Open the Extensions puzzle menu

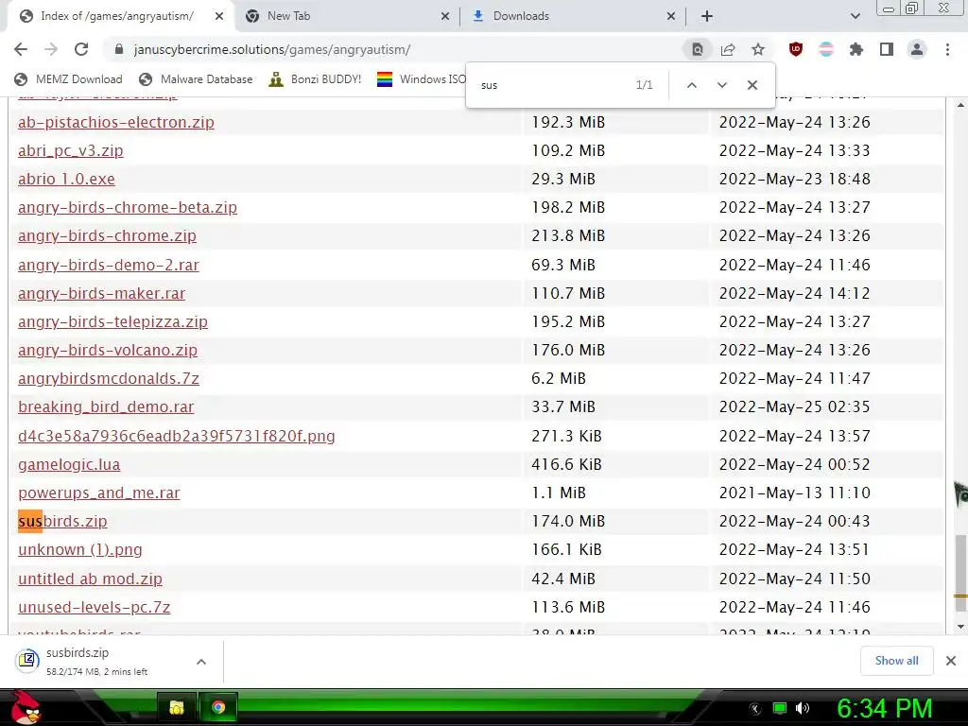pyautogui.click(x=856, y=49)
